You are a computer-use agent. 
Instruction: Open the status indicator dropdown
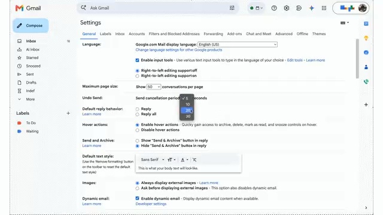tap(256, 8)
